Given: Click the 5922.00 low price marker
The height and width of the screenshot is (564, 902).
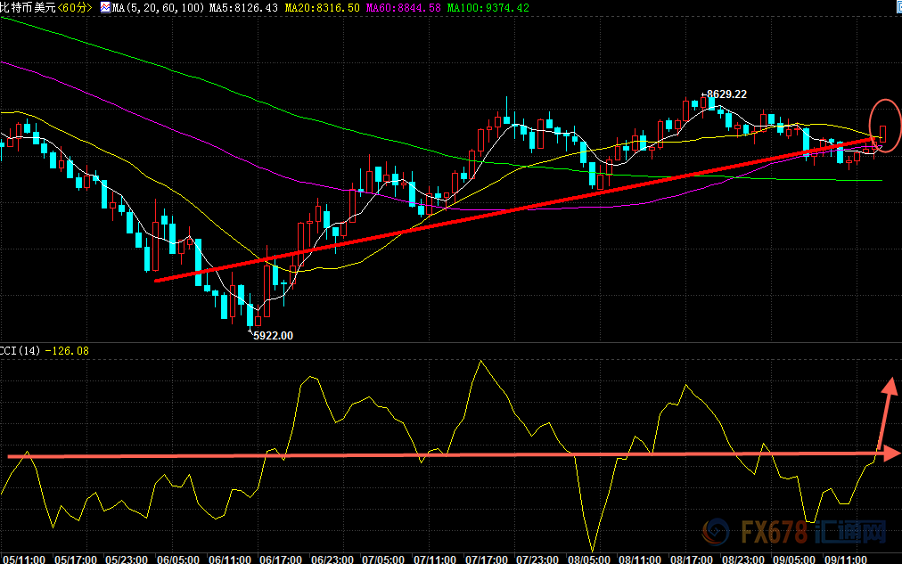Looking at the screenshot, I should (x=272, y=335).
